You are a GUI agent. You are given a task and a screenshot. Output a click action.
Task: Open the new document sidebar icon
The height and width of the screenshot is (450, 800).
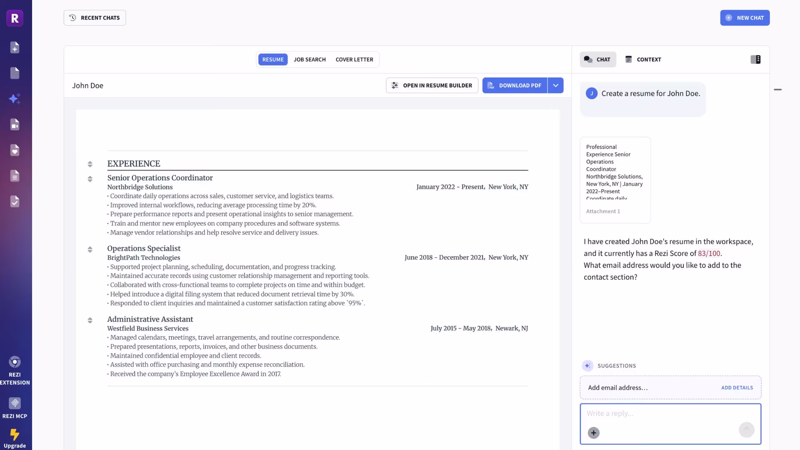tap(15, 47)
